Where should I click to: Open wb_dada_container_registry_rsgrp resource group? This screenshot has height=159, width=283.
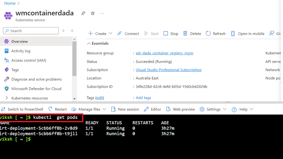(164, 53)
